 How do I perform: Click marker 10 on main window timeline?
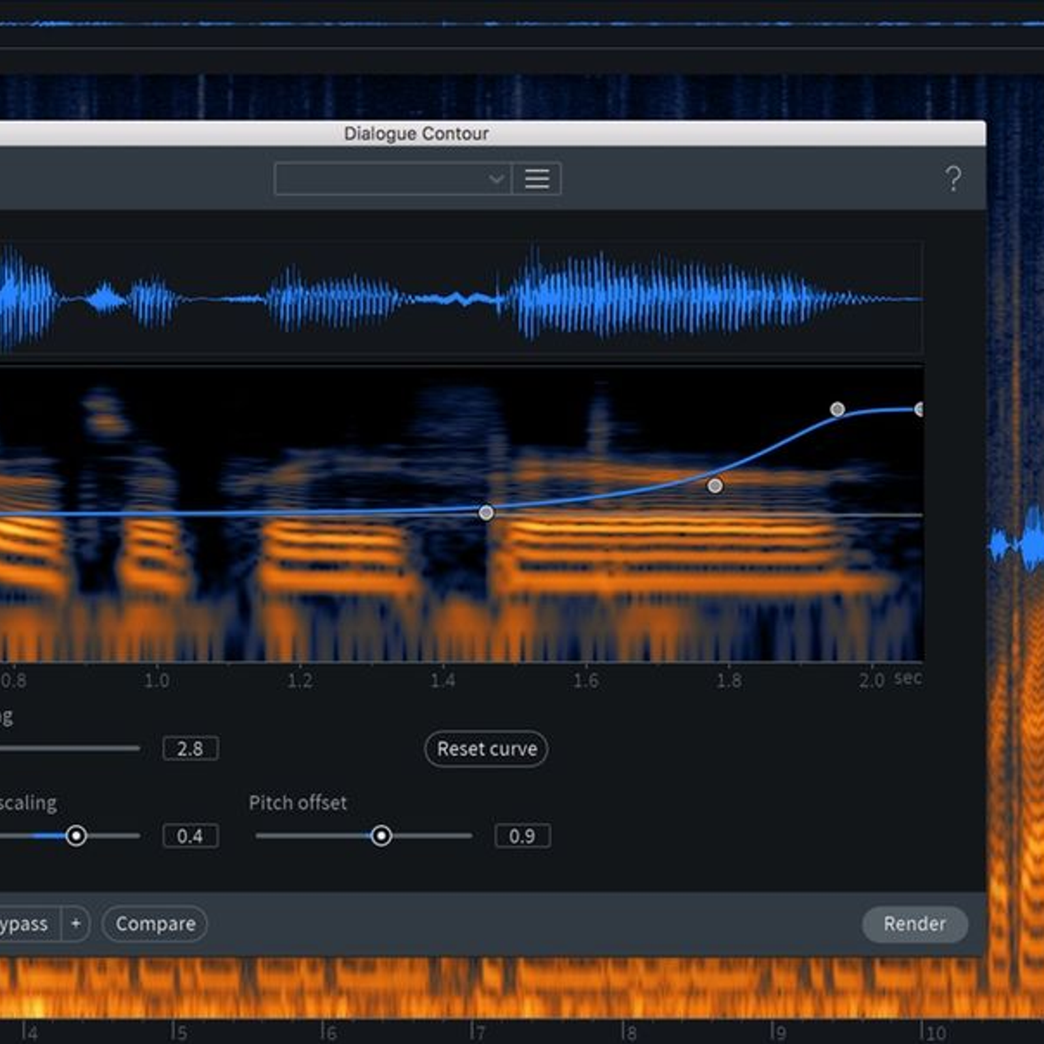coord(934,1032)
